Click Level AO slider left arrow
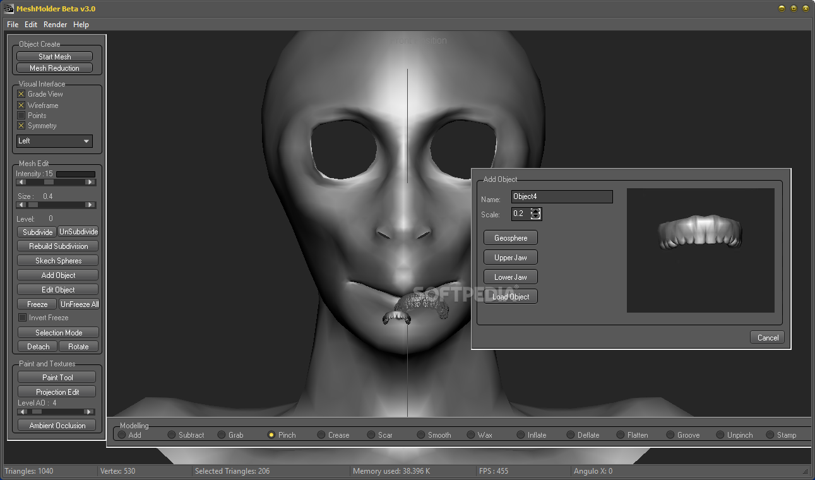The width and height of the screenshot is (815, 480). point(21,411)
